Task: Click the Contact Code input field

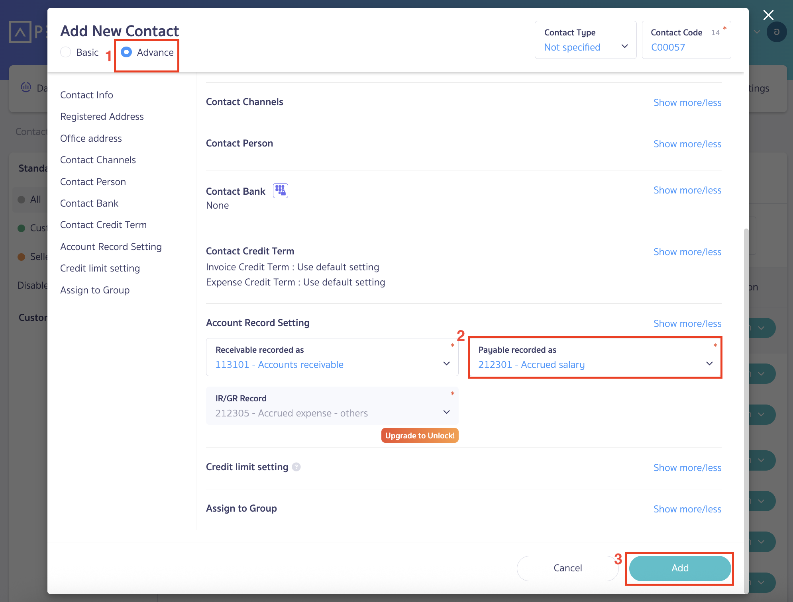Action: tap(686, 47)
